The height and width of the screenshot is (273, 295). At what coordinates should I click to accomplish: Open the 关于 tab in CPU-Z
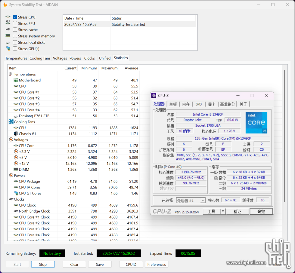[x=243, y=104]
